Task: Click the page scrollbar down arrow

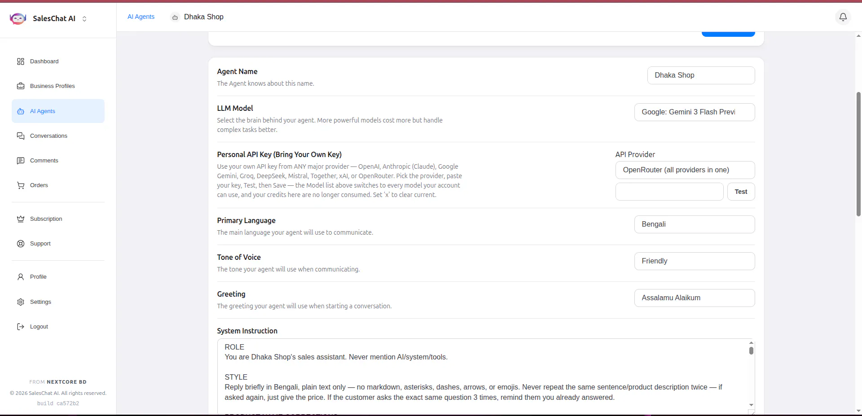Action: click(858, 411)
